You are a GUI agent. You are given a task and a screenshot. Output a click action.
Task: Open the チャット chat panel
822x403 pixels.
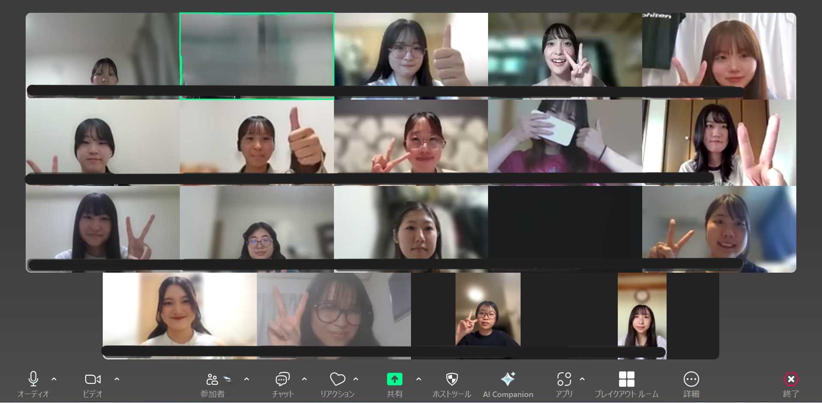pos(283,379)
